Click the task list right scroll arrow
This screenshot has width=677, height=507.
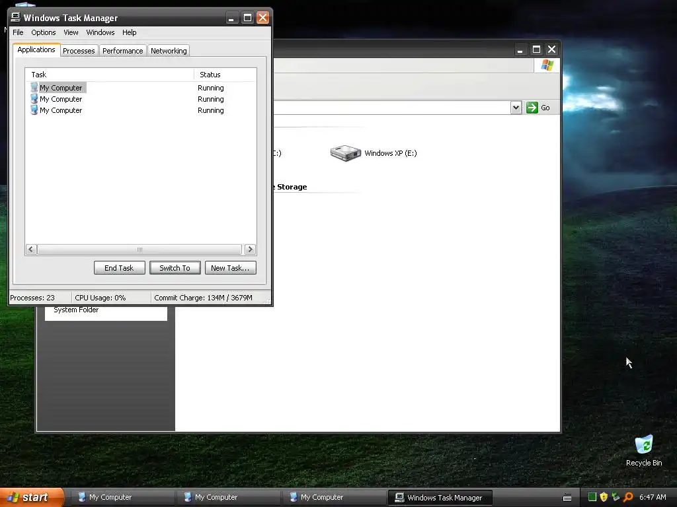(250, 249)
